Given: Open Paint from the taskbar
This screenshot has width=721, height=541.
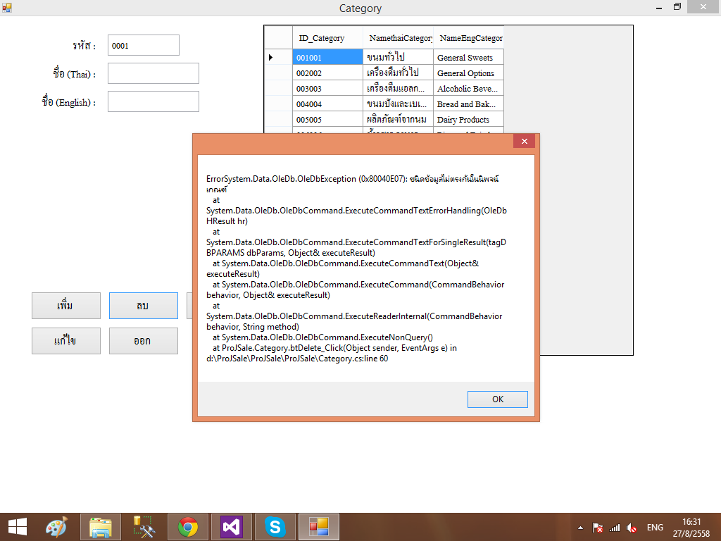Looking at the screenshot, I should [56, 527].
